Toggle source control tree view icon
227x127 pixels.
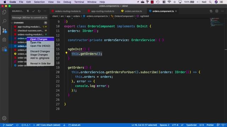point(28,11)
